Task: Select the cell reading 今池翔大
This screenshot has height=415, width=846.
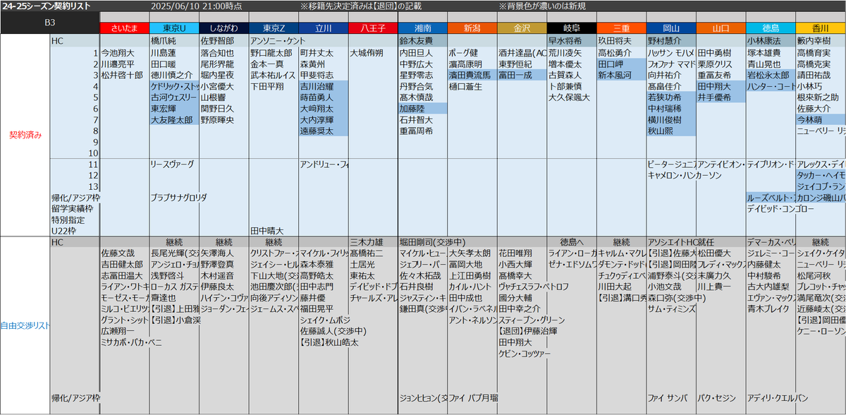Action: point(125,52)
